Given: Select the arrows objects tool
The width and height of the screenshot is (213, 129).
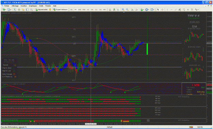Looking at the screenshot, I should [196, 10].
